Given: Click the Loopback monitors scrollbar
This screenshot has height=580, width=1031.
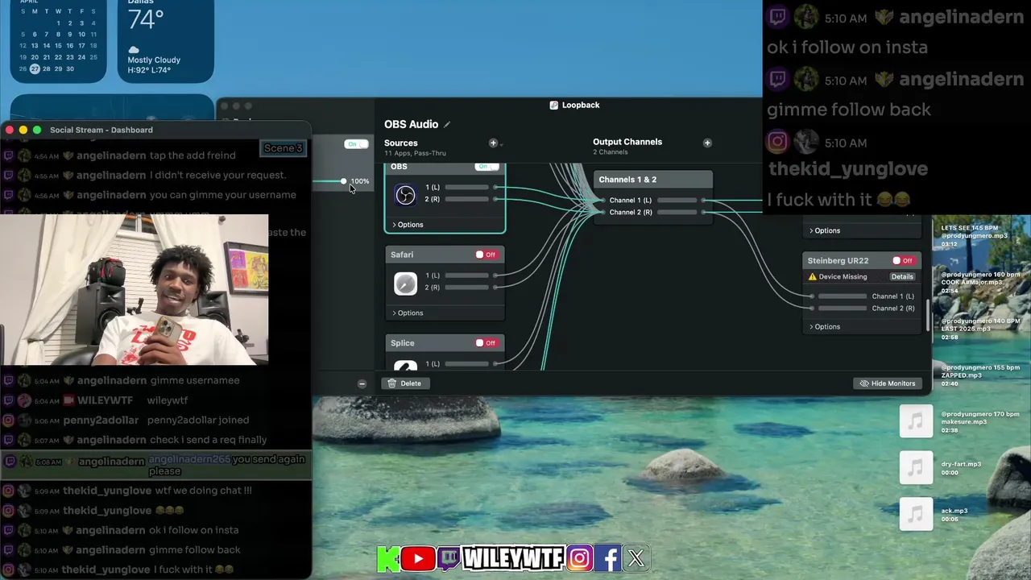Looking at the screenshot, I should 928,315.
